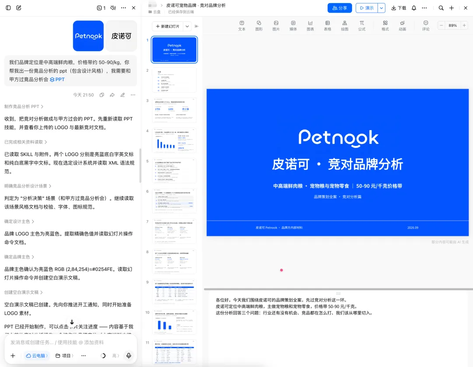Decrease zoom with minus button
The width and height of the screenshot is (473, 367).
(x=441, y=26)
